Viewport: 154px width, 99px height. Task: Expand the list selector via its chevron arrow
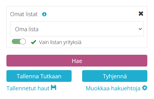click(140, 29)
